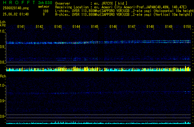The image size is (194, 127).
Task: Click the L-ch Holozontal yagi description line
Action: click(x=125, y=11)
